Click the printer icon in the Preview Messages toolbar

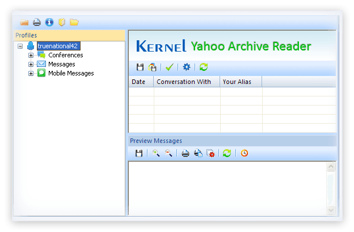186,153
